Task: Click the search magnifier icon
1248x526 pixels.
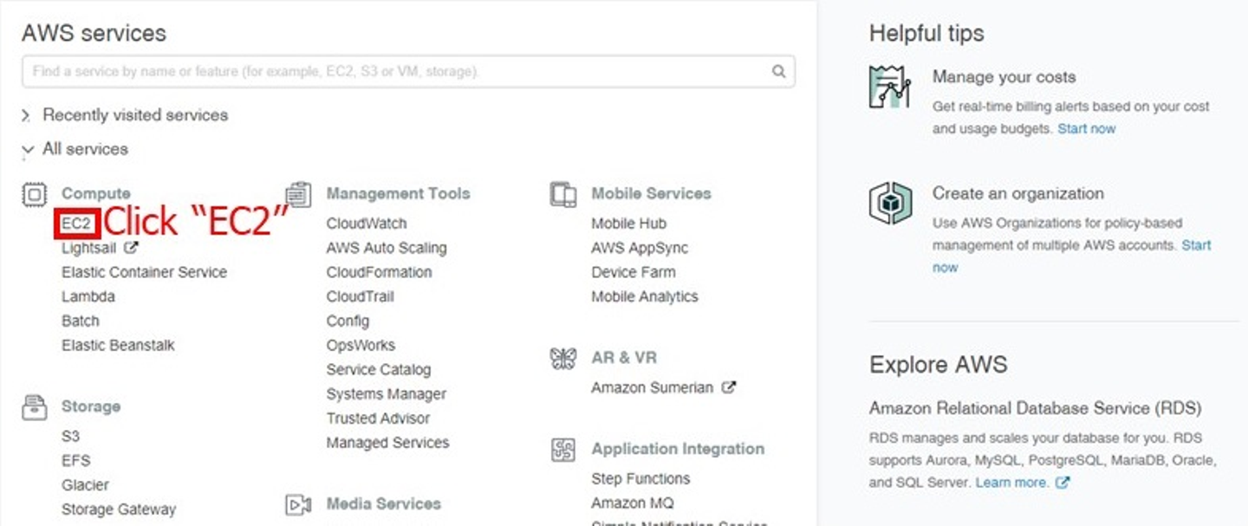Action: [779, 72]
